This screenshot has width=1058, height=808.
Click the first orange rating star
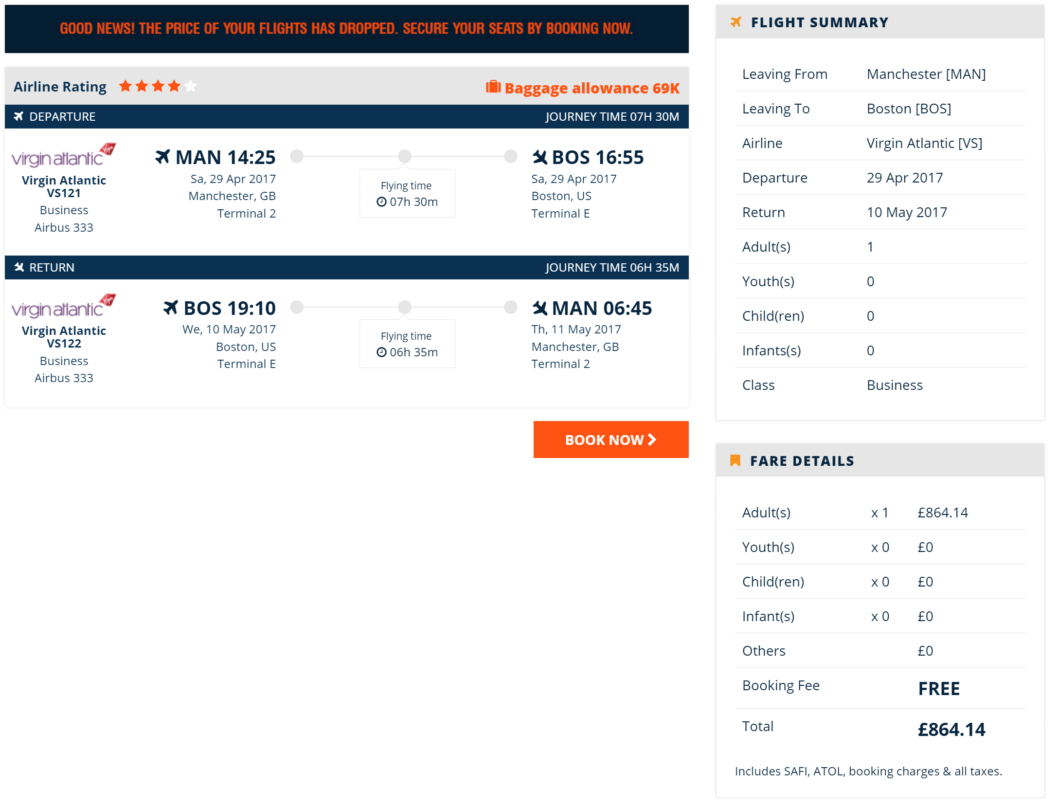pos(126,86)
